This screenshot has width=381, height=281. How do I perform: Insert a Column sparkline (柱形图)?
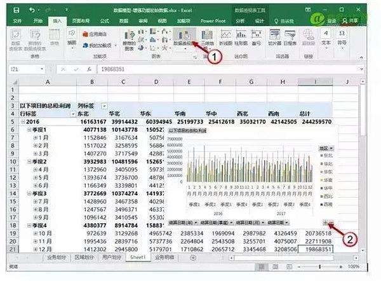tap(241, 38)
